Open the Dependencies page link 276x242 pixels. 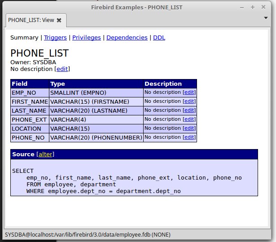127,38
